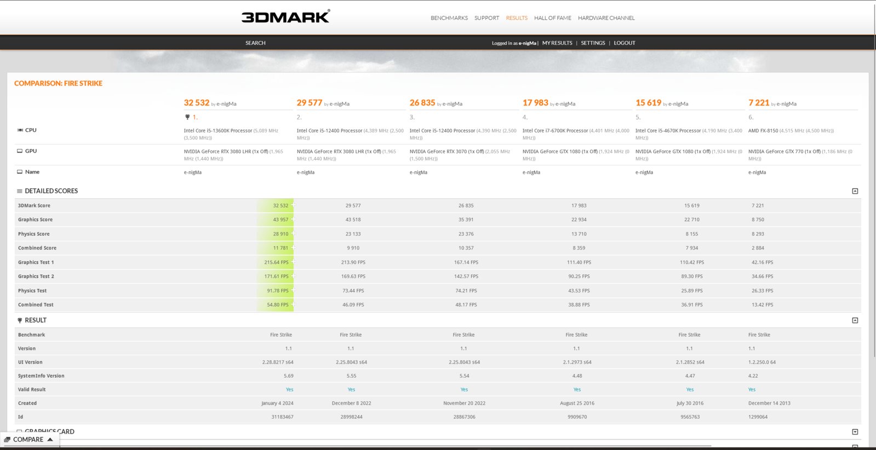Click the SystemInfo version 5.69 value
Viewport: 876px width, 450px height.
point(289,376)
